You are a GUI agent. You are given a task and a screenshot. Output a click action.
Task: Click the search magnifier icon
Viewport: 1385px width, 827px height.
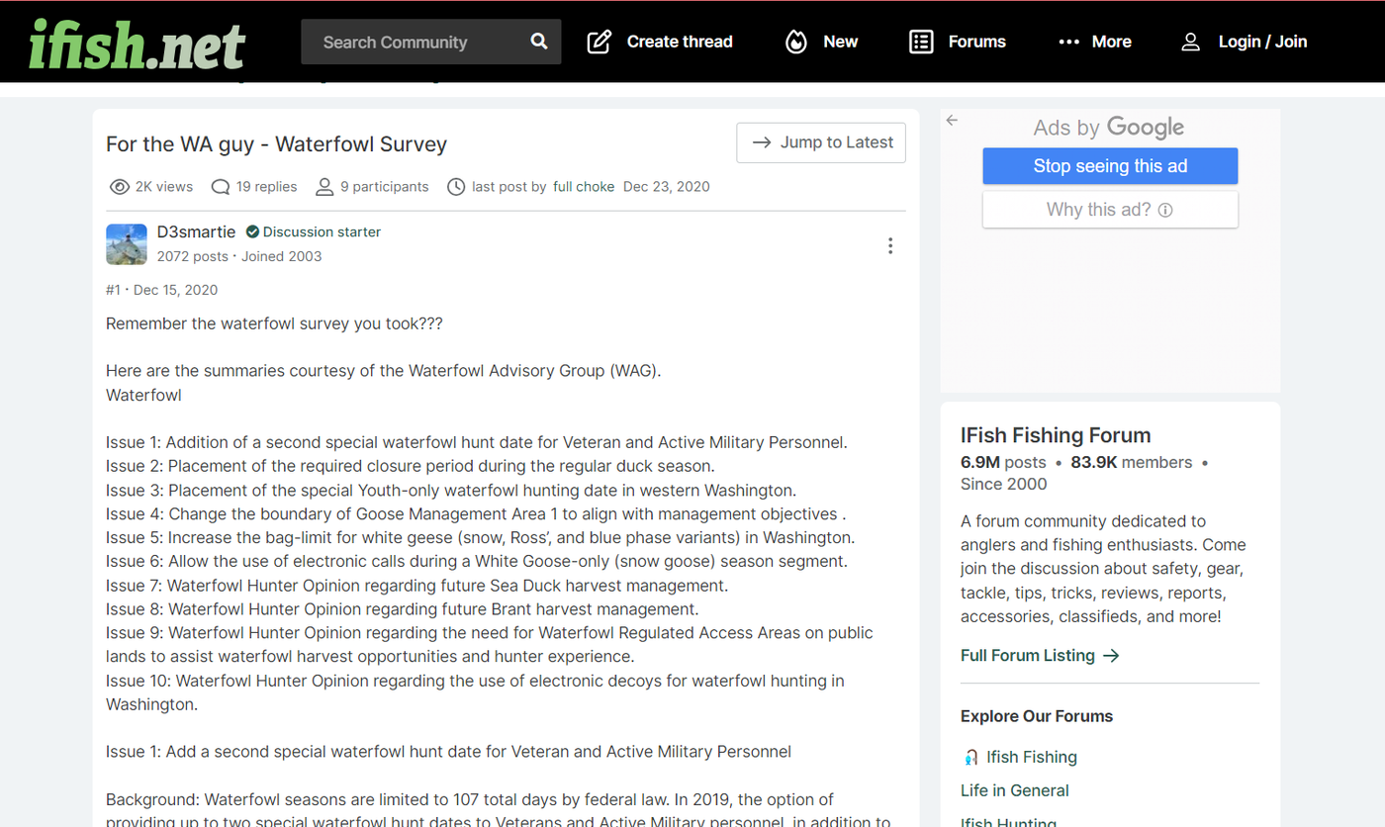click(x=539, y=42)
